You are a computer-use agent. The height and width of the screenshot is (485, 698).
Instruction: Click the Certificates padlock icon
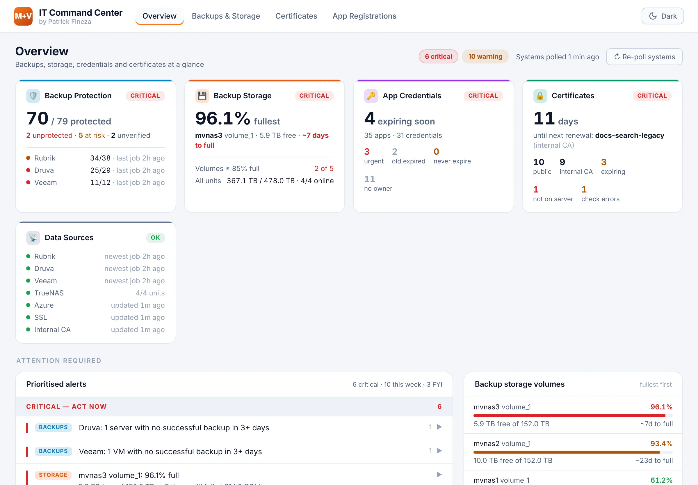tap(540, 96)
